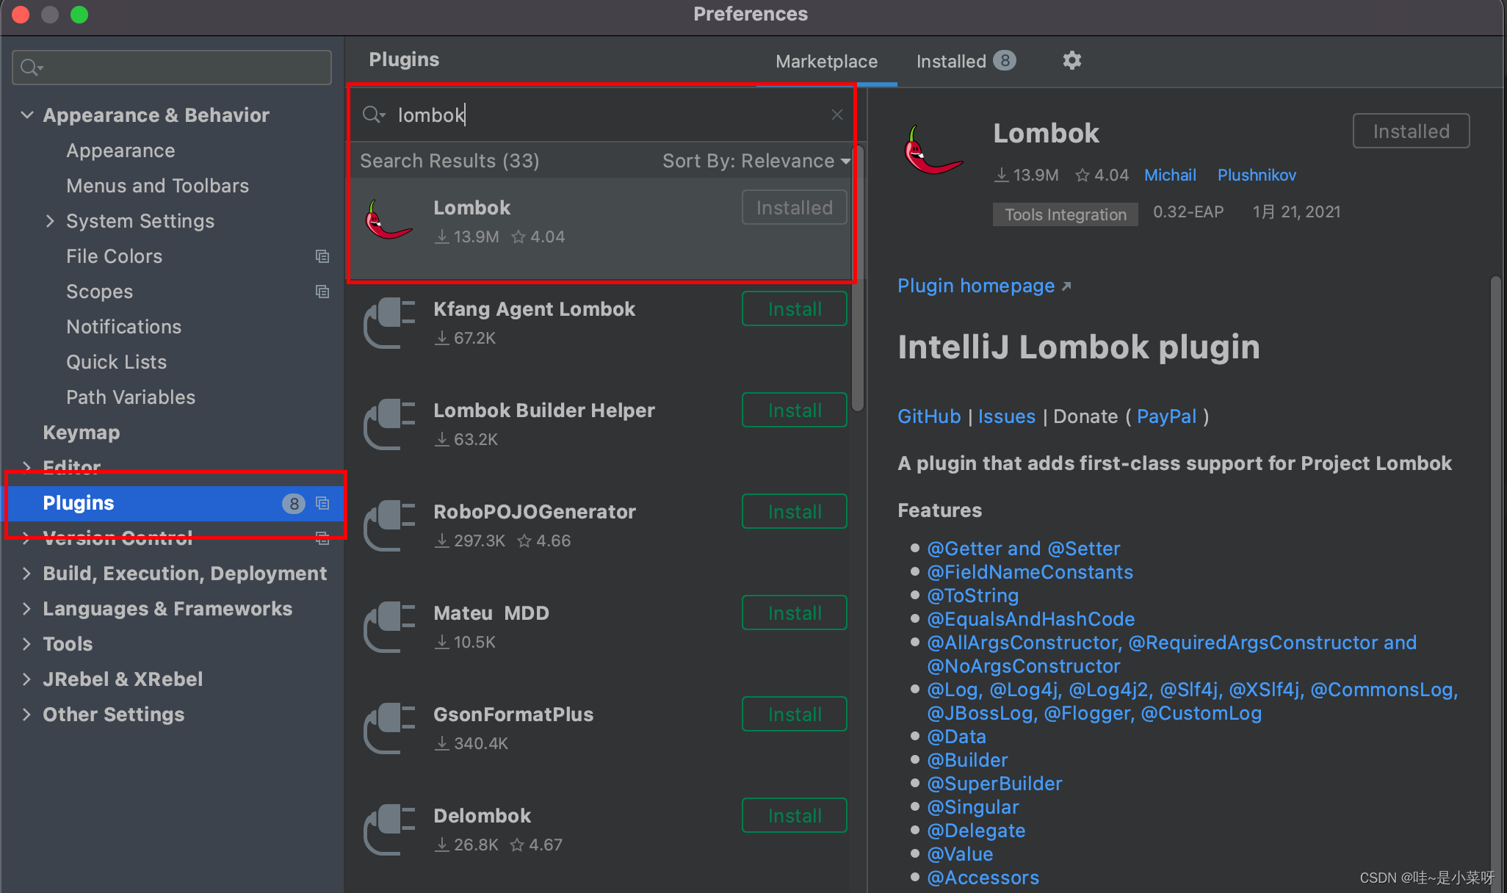Install RoboPOJOGenerator plugin

tap(795, 512)
